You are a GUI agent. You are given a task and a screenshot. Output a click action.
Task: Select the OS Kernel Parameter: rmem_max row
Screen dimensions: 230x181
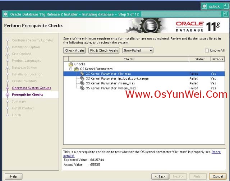click(x=144, y=83)
